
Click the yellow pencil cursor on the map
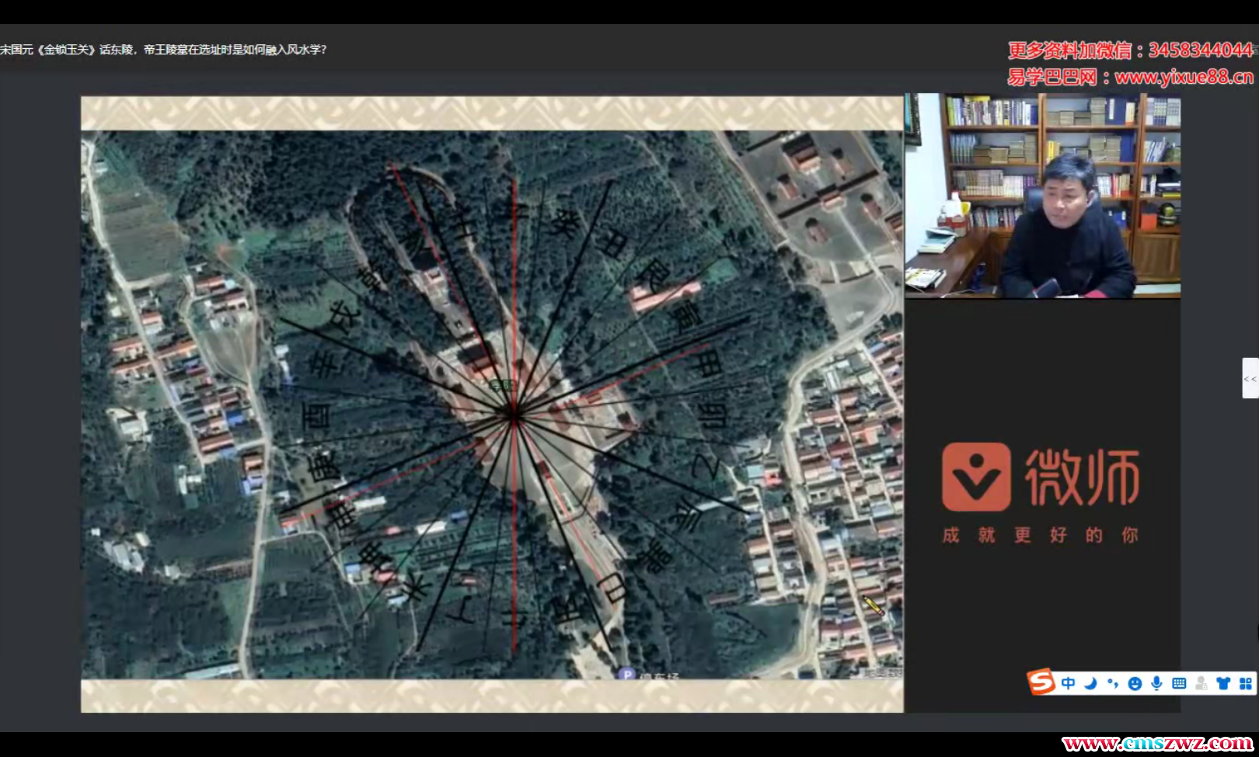(x=874, y=606)
